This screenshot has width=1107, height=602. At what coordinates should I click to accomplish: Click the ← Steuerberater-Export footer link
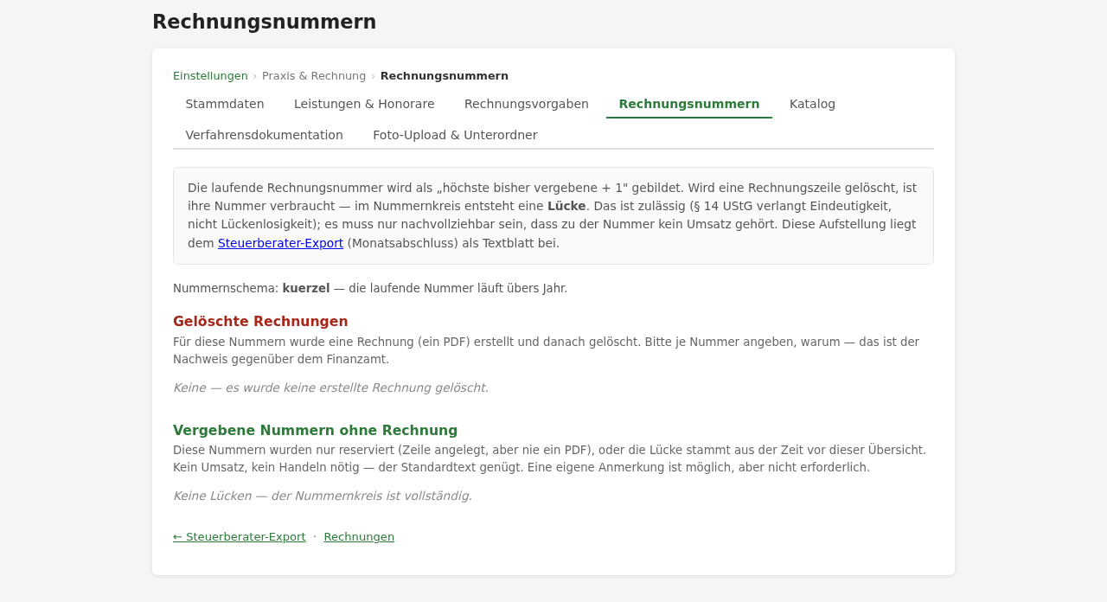click(240, 537)
